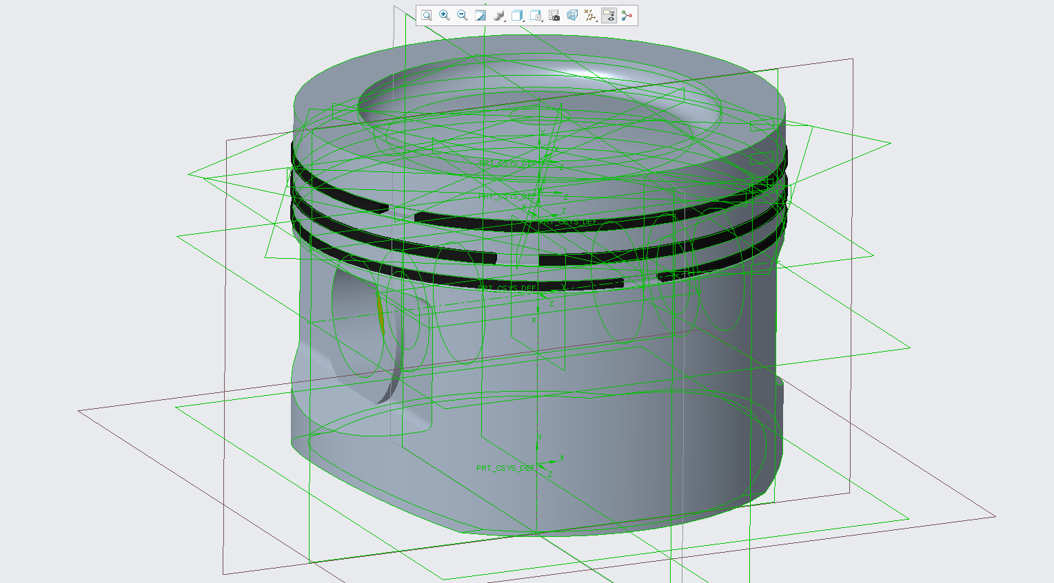Activate the Zoom In tool

tap(445, 15)
